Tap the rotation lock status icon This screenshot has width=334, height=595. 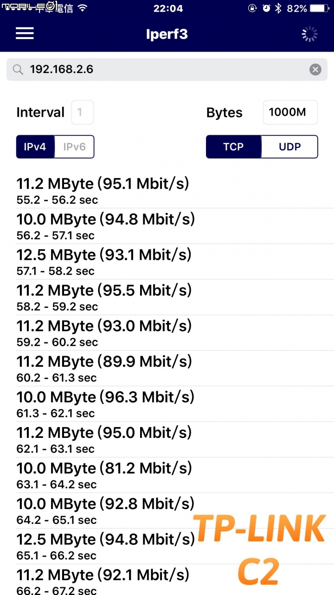pos(252,8)
